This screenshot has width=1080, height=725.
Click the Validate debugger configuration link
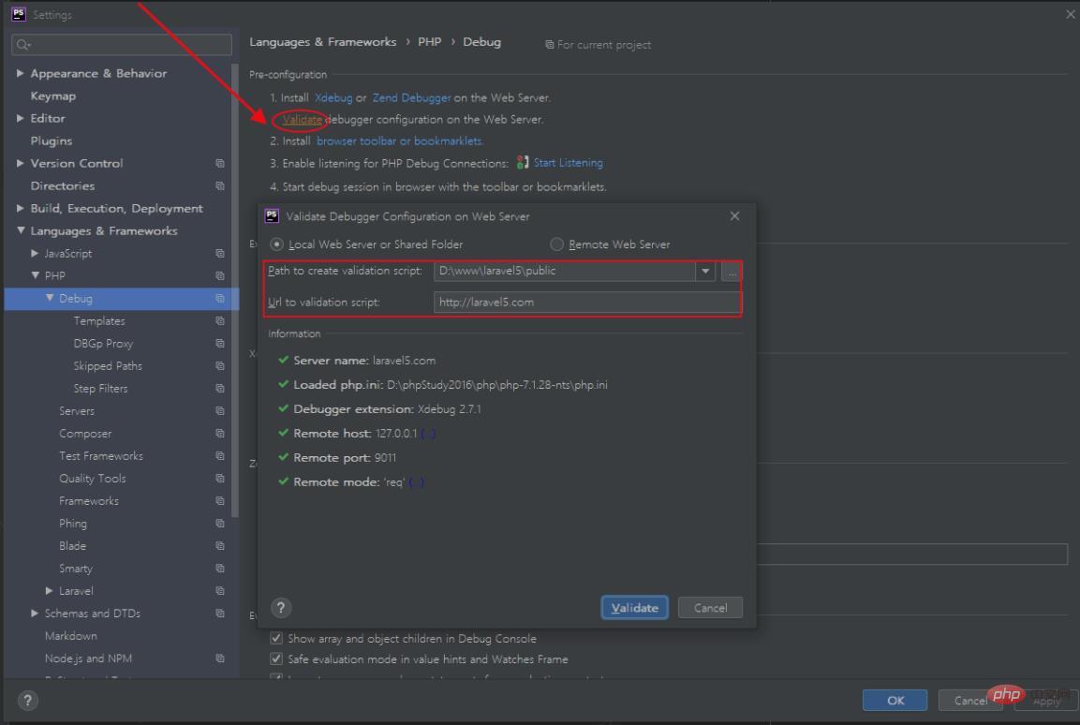pos(302,119)
